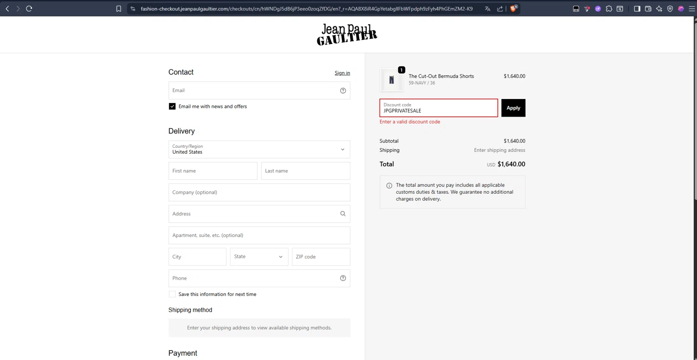Click the Phone field help icon

[343, 278]
